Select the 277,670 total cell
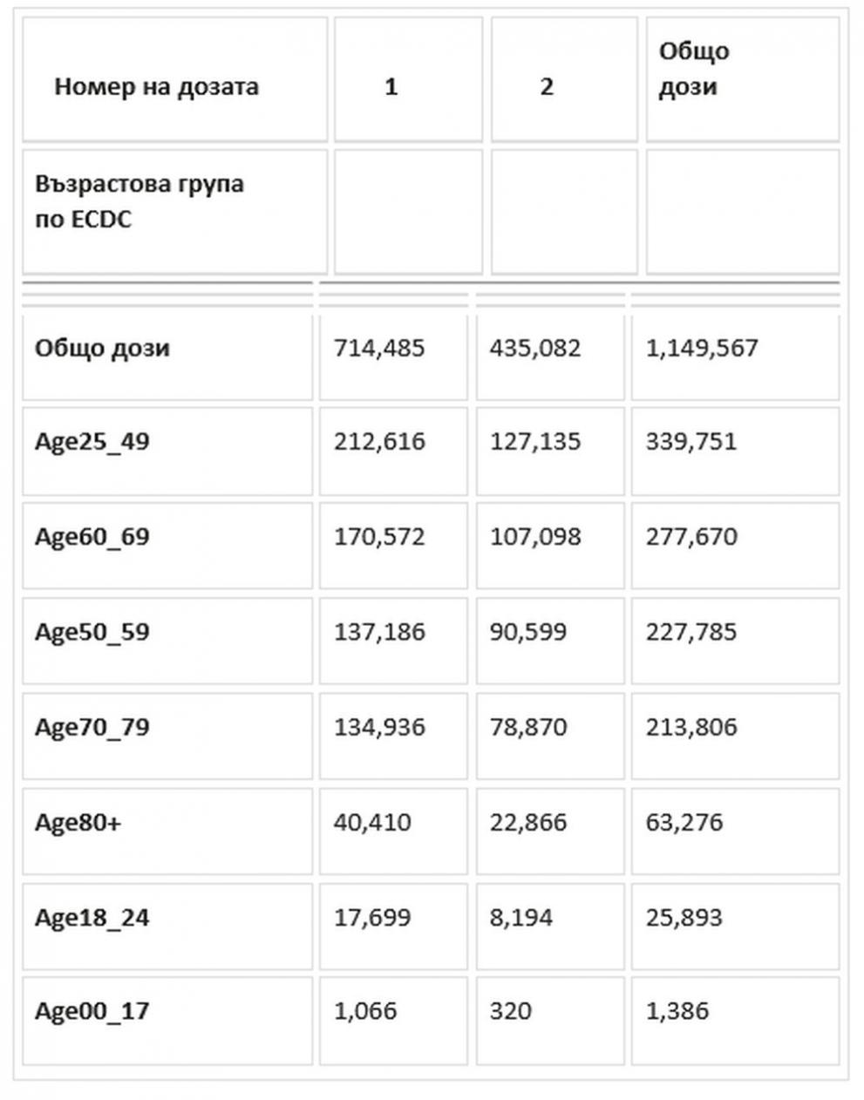 coord(691,537)
